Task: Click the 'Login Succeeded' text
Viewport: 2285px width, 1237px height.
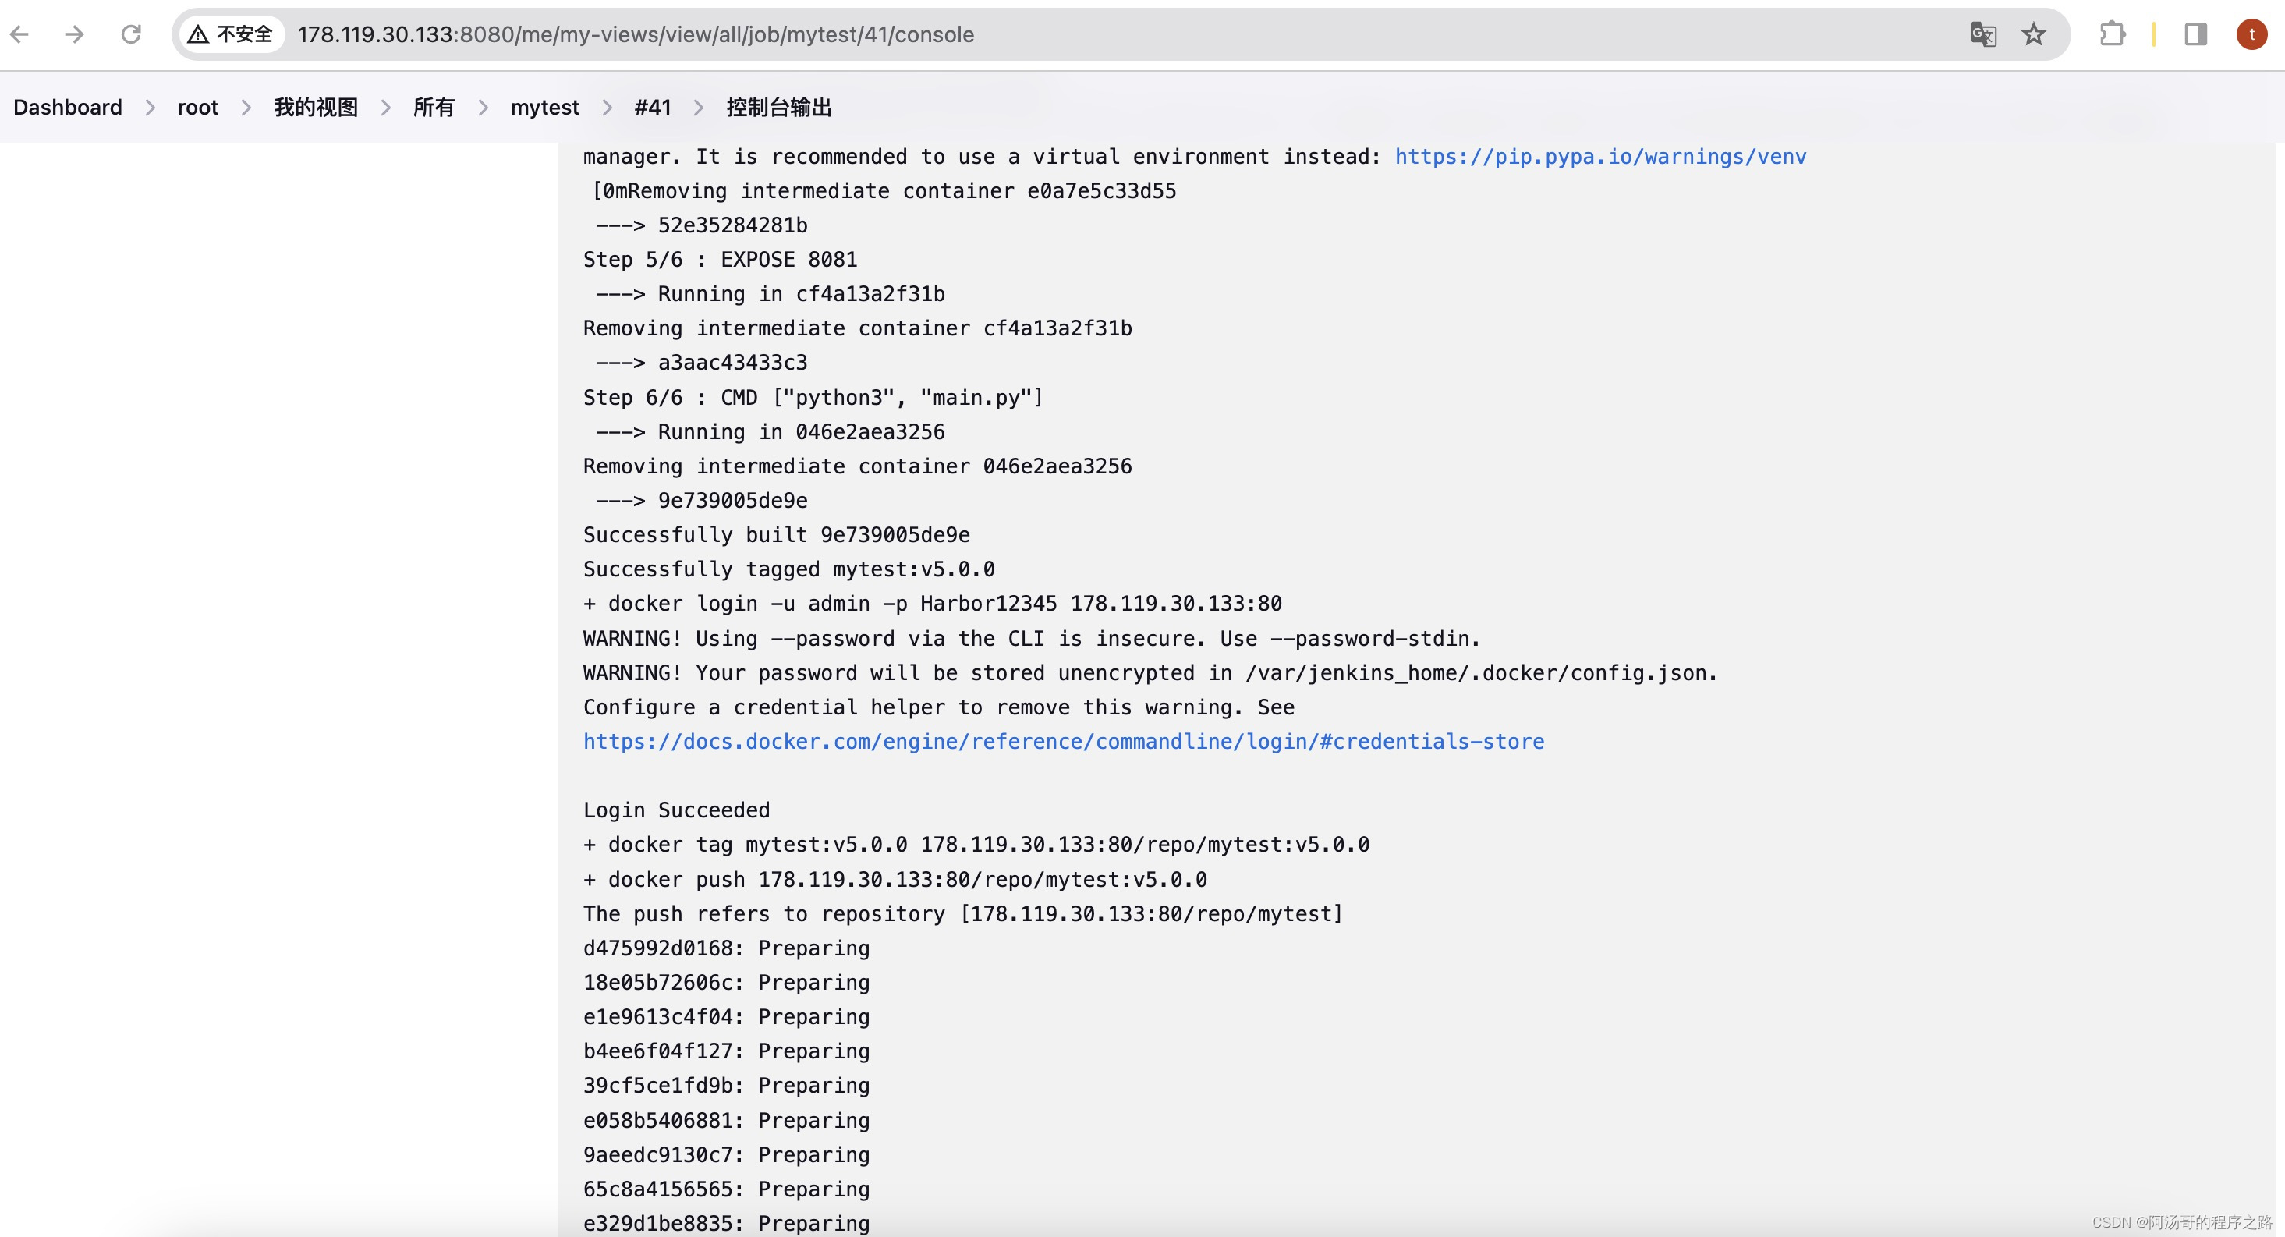Action: [677, 810]
